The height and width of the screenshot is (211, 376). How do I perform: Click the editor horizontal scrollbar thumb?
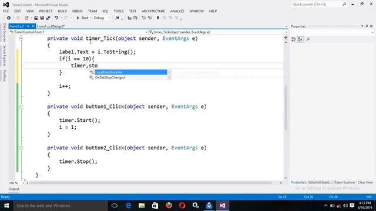pyautogui.click(x=150, y=183)
